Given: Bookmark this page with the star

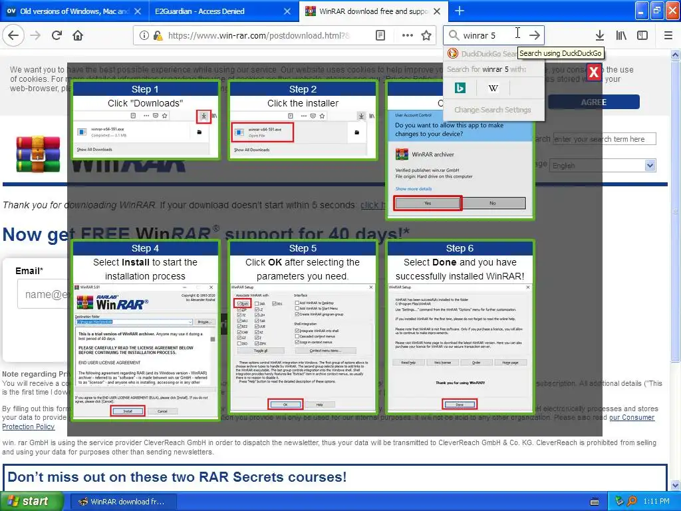Looking at the screenshot, I should [426, 35].
